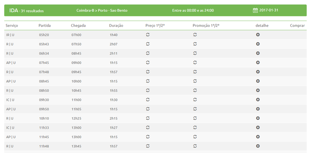This screenshot has width=312, height=153.
Task: Open details for the 11h48 departure
Action: (x=258, y=146)
